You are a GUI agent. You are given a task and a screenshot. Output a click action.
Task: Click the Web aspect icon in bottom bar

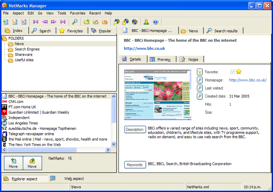pyautogui.click(x=53, y=178)
